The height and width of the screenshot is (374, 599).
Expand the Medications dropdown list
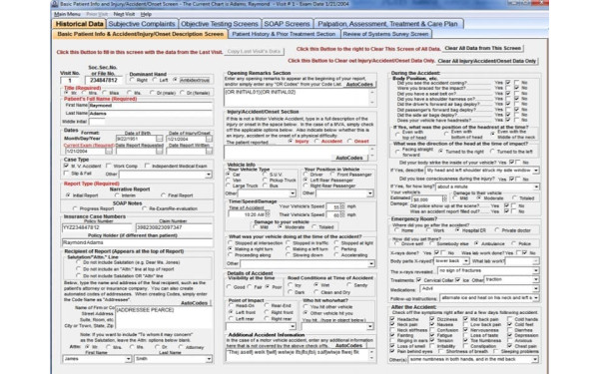[535, 289]
